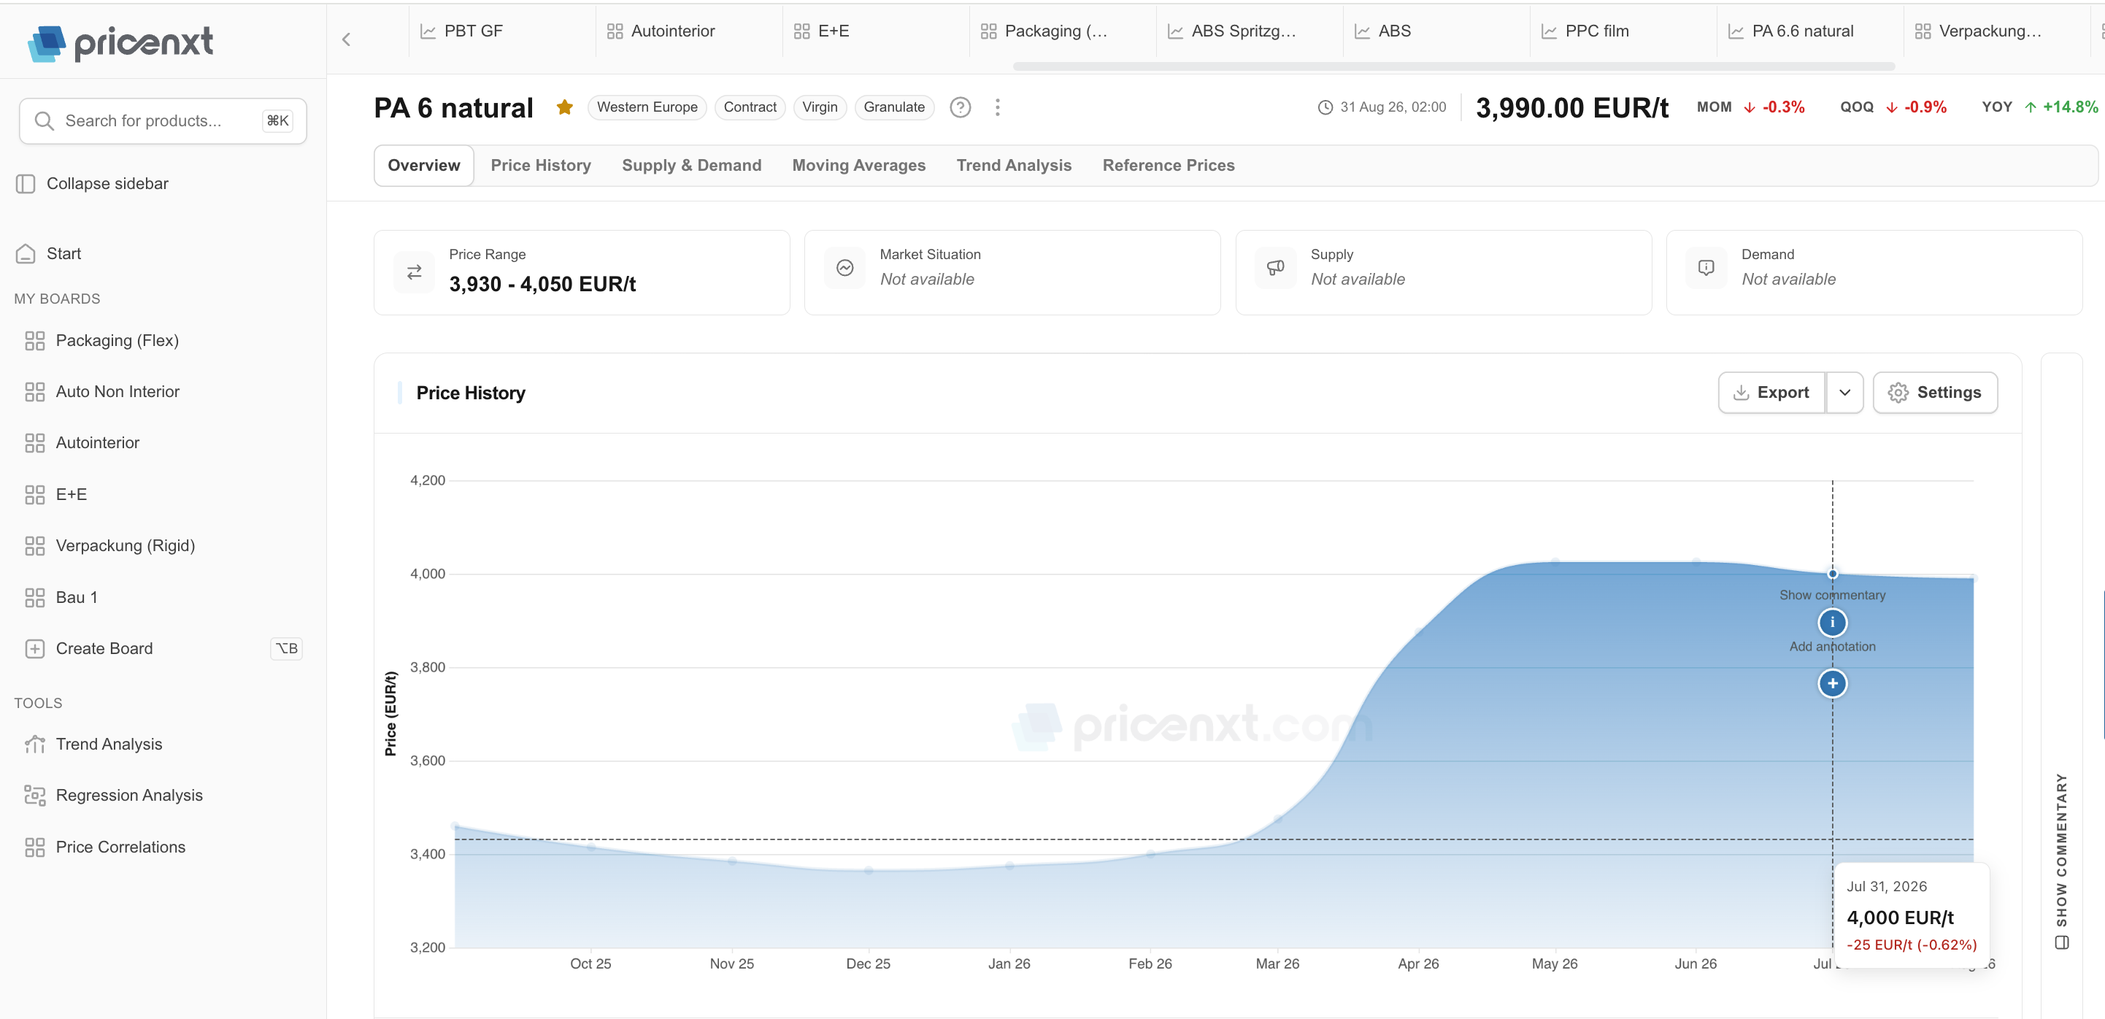Open the E+E board in sidebar
Viewport: 2105px width, 1019px height.
tap(55, 494)
